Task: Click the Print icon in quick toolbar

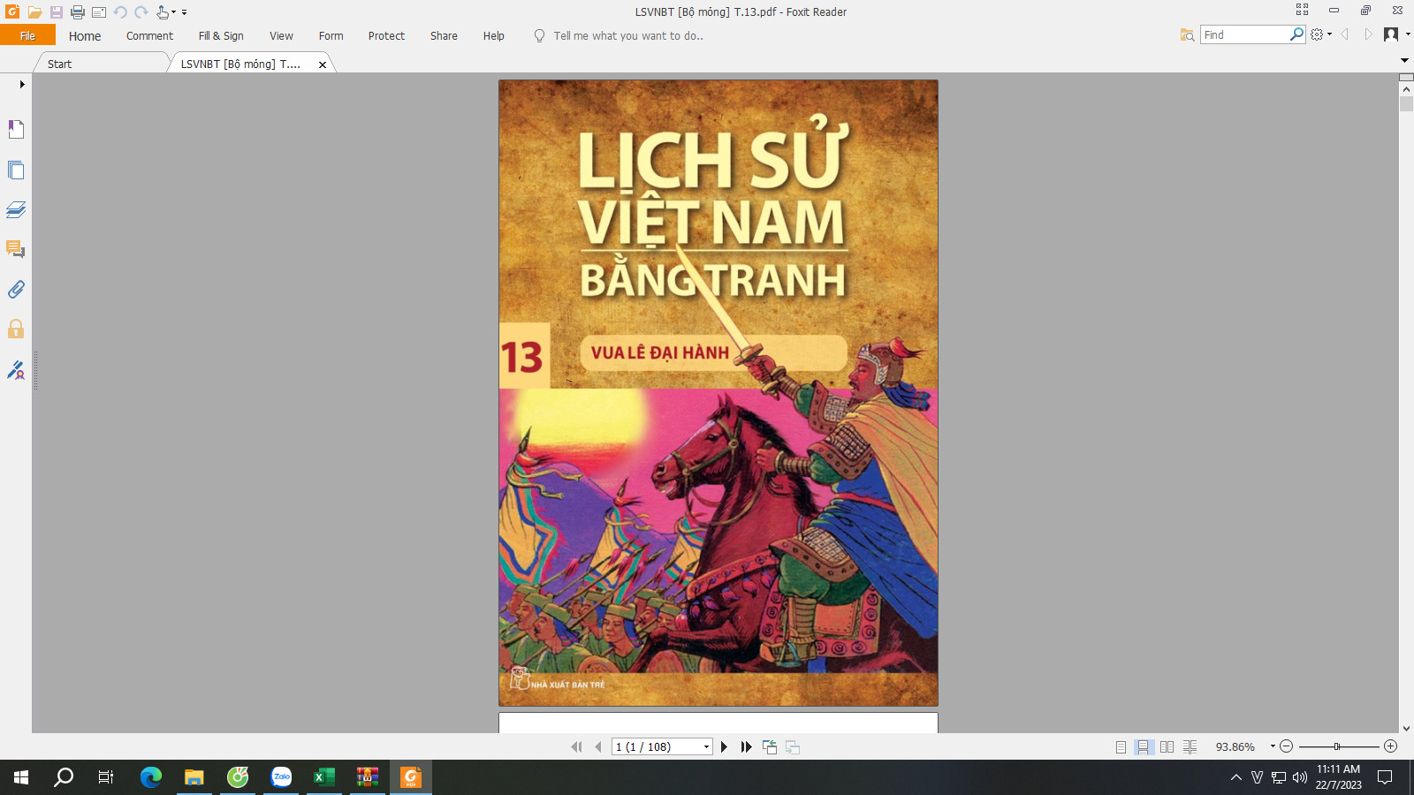Action: click(x=78, y=12)
